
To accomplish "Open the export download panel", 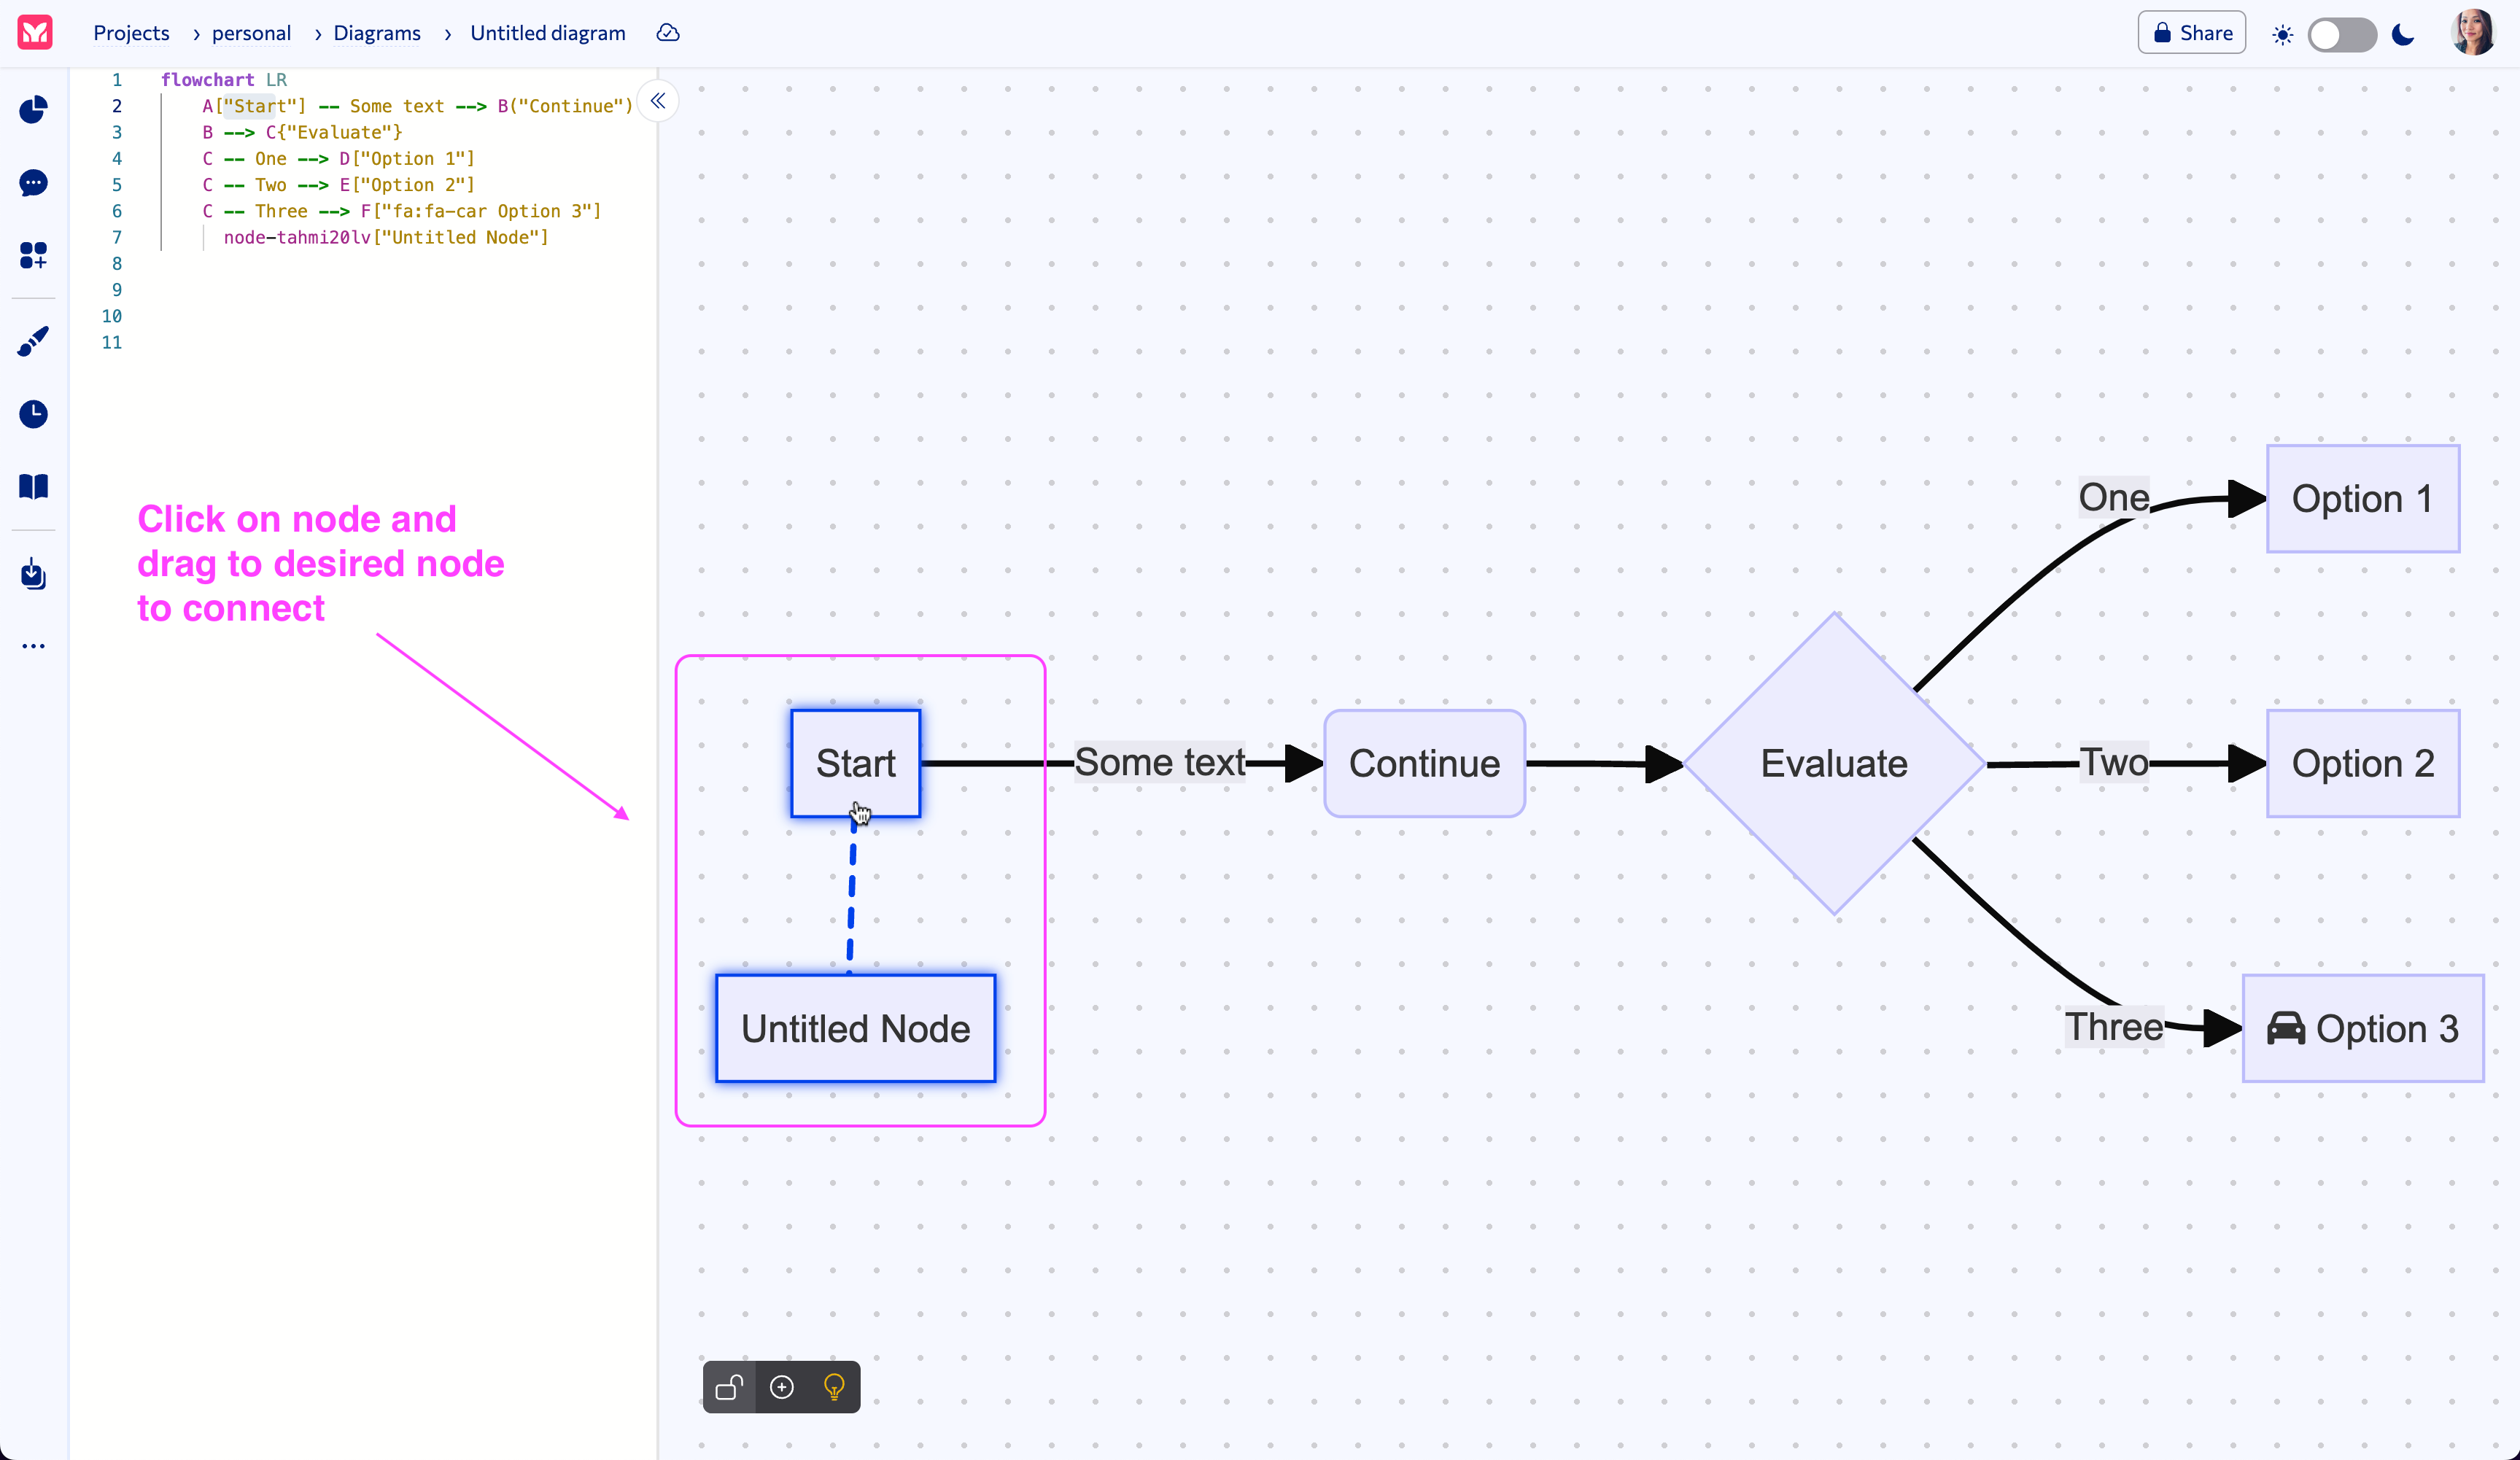I will coord(33,574).
